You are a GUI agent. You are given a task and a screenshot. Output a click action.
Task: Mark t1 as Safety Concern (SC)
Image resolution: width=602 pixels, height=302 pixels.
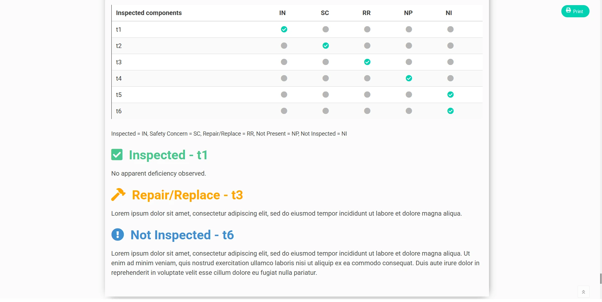(x=325, y=29)
